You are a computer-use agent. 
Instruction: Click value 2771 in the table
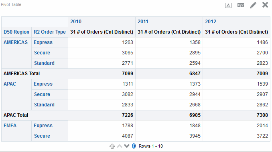(128, 63)
